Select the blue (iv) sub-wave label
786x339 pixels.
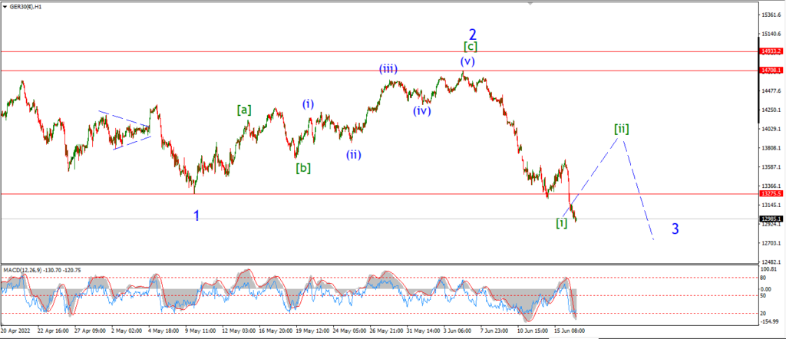[x=422, y=110]
